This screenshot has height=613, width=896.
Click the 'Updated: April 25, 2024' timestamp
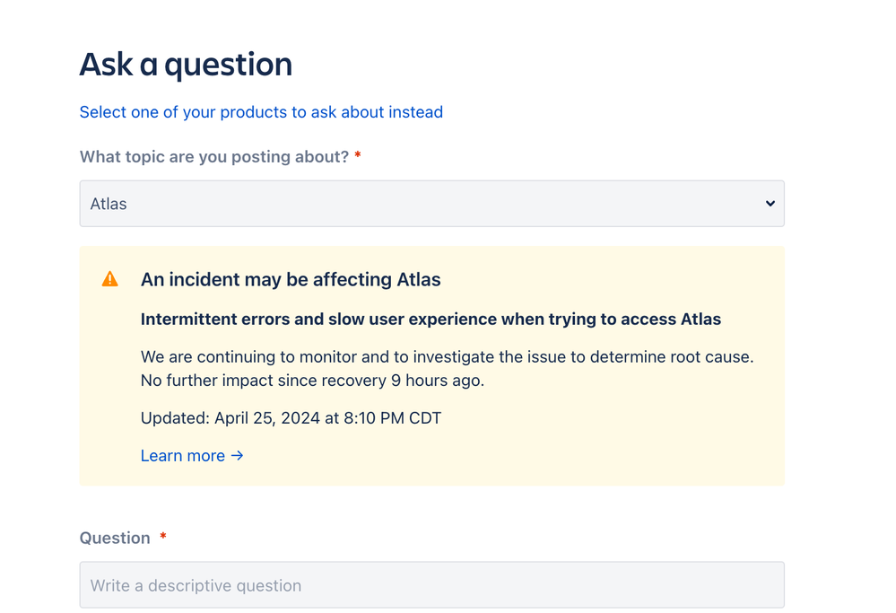click(x=290, y=417)
